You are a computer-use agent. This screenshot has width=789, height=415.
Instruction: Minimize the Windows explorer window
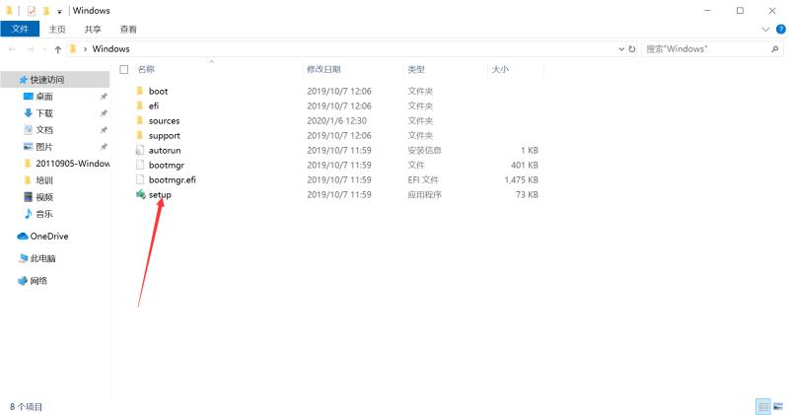coord(707,11)
